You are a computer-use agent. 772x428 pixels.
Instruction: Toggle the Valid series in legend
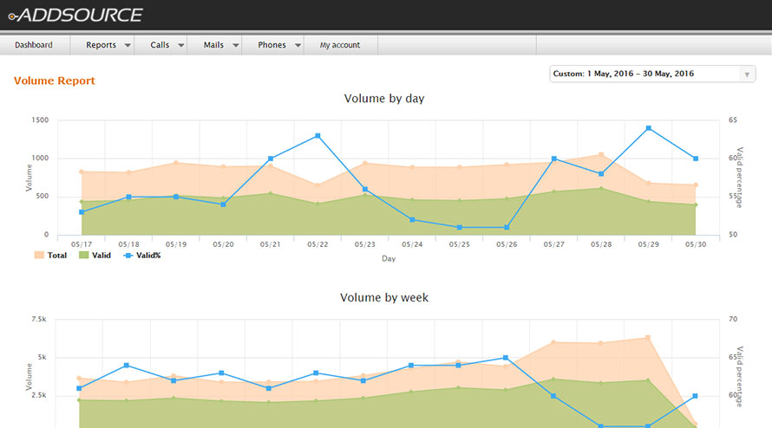pos(95,256)
